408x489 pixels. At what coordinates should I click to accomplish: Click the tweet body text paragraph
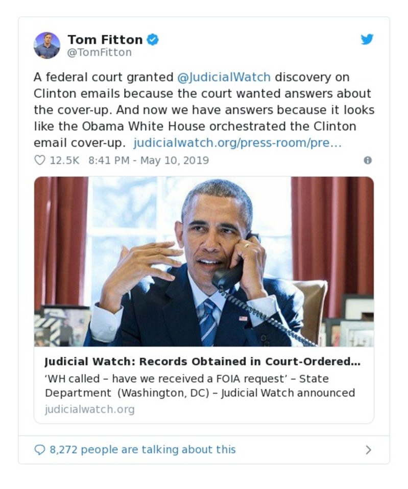[x=204, y=110]
